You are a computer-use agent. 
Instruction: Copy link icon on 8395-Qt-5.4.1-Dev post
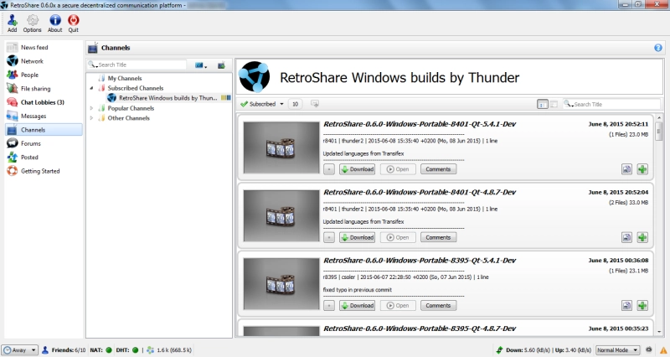point(626,306)
